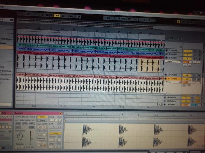This screenshot has height=153, width=205.
Task: Toggle the tempo Slave switch
Action: click(x=42, y=120)
